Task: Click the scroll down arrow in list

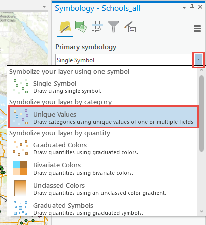Action: [x=201, y=211]
